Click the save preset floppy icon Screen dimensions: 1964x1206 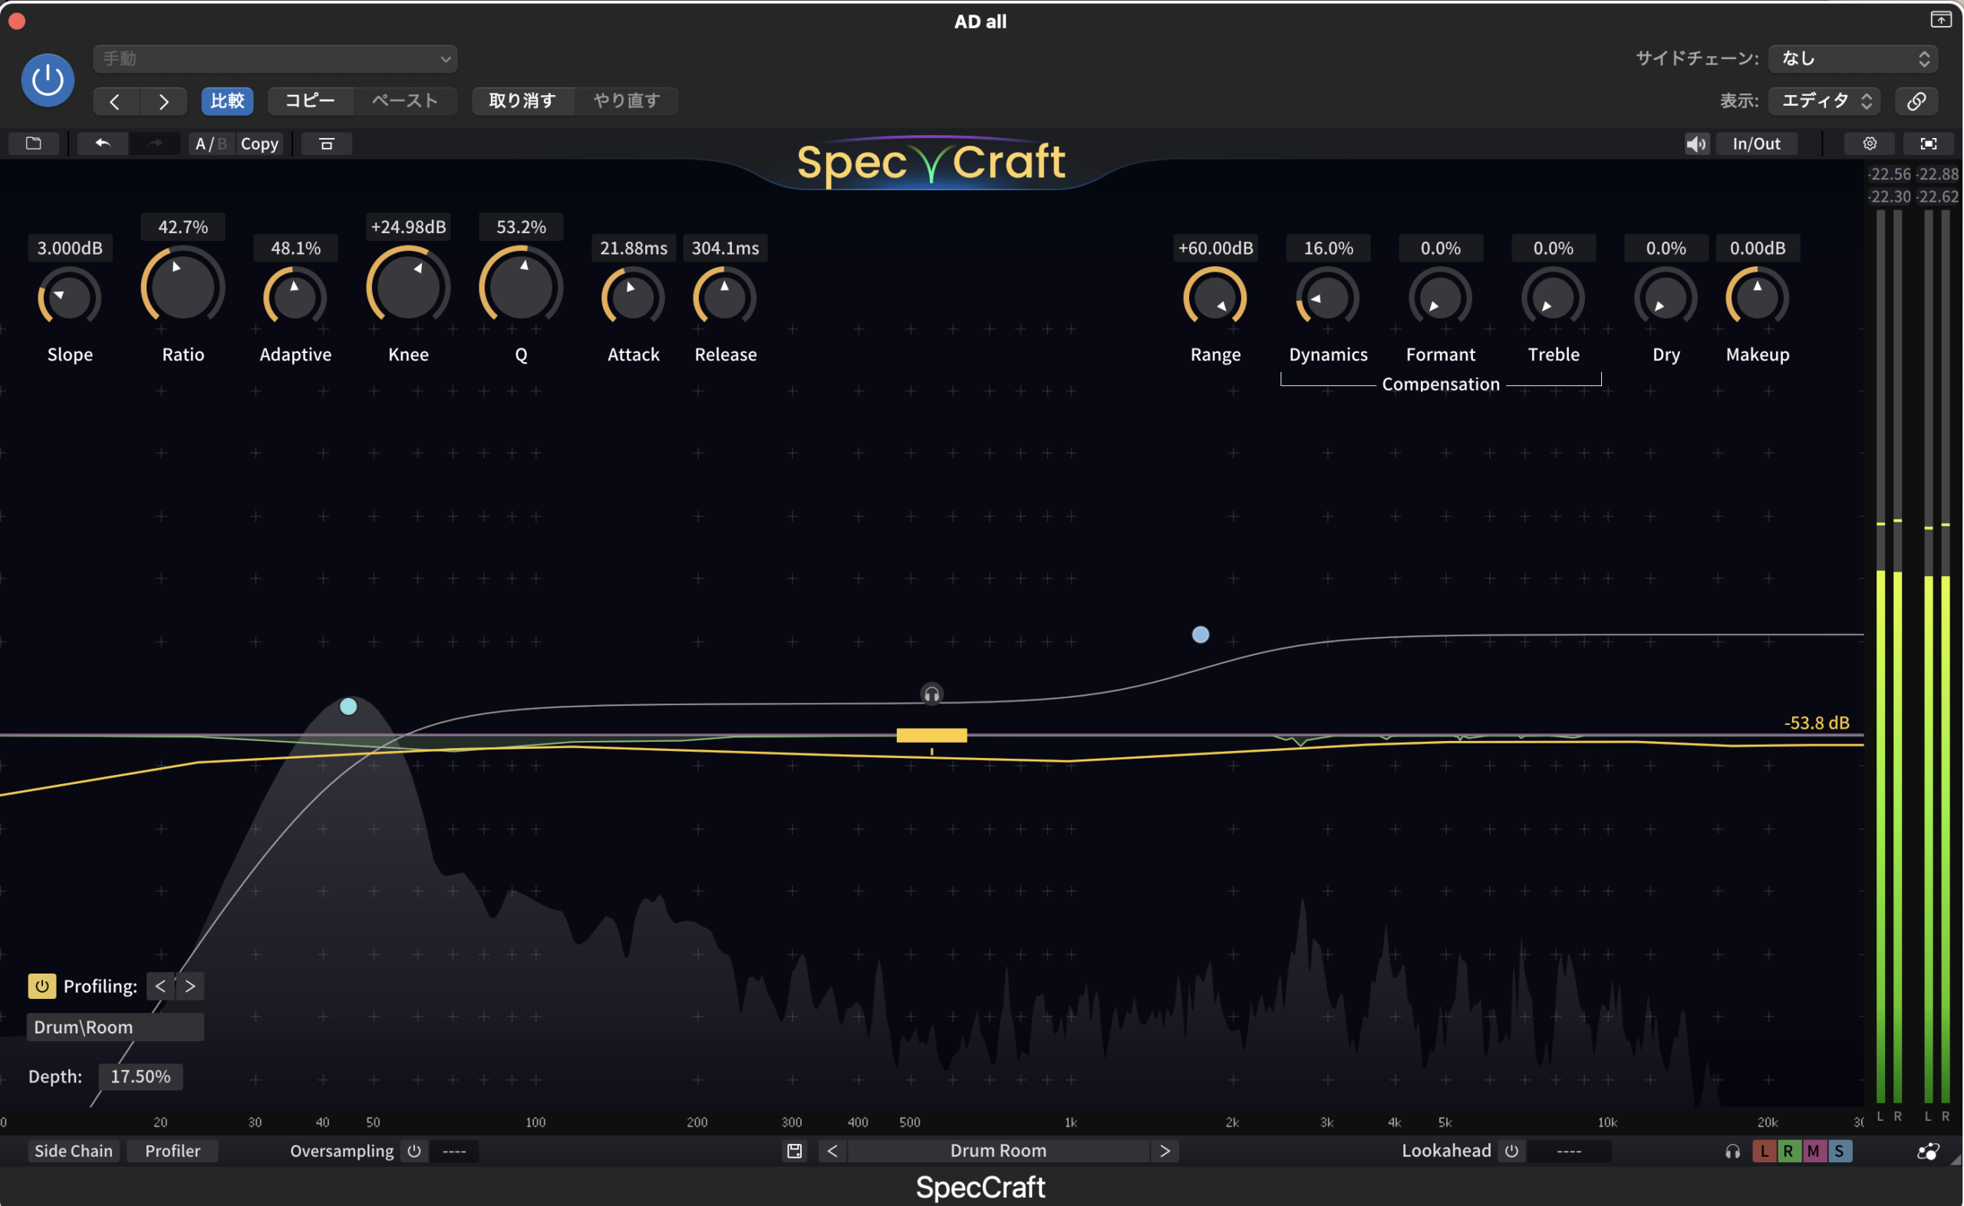point(794,1151)
